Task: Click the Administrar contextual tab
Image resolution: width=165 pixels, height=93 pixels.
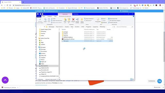Action: tap(65, 14)
